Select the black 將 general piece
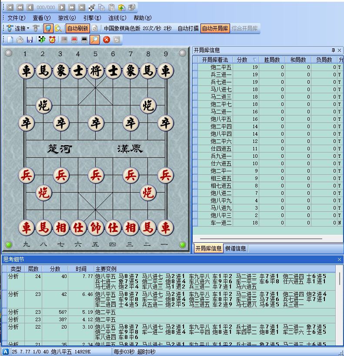Viewport: 344px width, 356px height. point(96,71)
